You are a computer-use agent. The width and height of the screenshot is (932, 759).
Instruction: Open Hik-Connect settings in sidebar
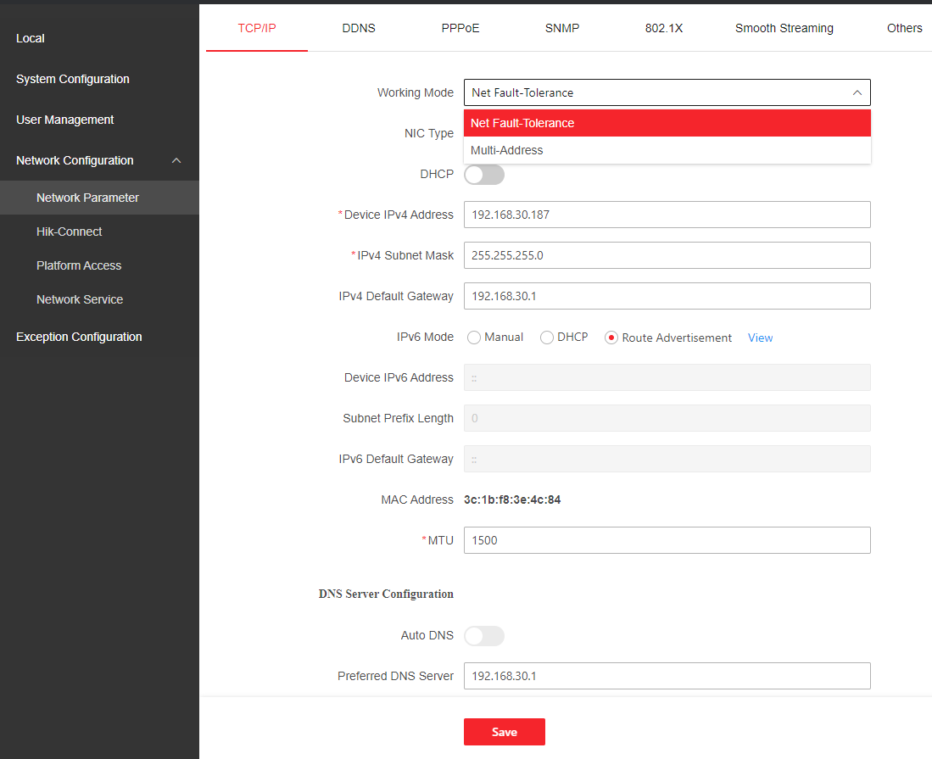[x=70, y=232]
